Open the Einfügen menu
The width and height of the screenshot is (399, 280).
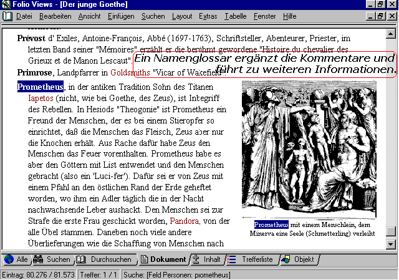pos(121,17)
